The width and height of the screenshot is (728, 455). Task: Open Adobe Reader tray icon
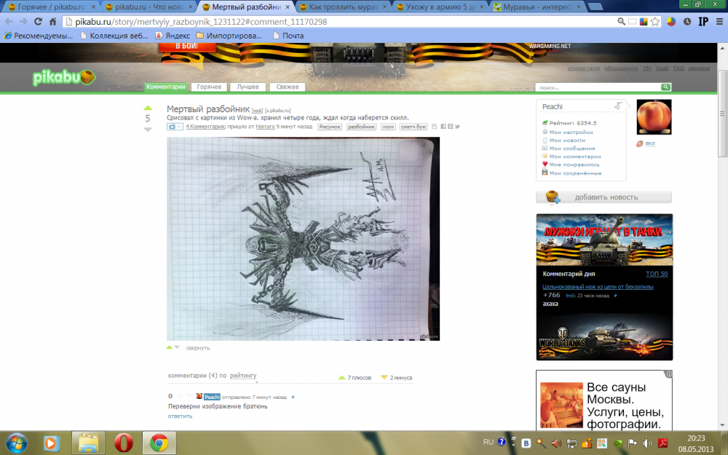pyautogui.click(x=663, y=443)
